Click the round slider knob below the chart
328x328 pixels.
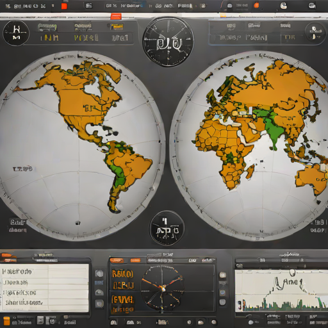(251, 322)
